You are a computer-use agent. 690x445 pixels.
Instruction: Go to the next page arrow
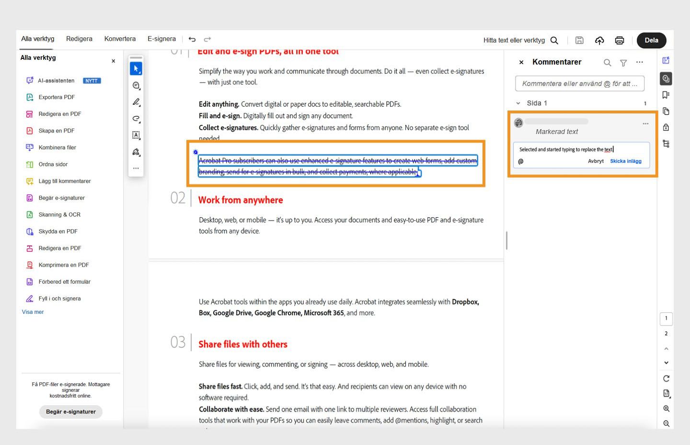[x=666, y=363]
